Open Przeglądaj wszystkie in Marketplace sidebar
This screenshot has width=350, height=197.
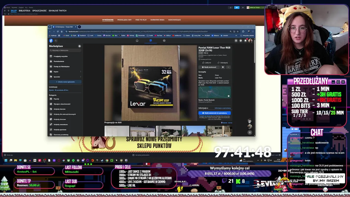coord(65,56)
